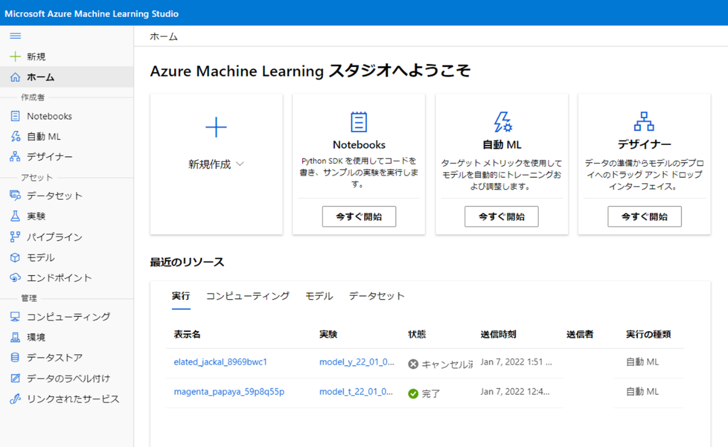
Task: Sort by the 送信時刻 column header
Action: click(498, 334)
